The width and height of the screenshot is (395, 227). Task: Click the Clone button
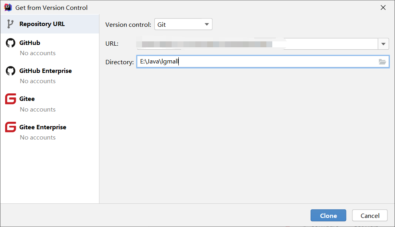[328, 215]
